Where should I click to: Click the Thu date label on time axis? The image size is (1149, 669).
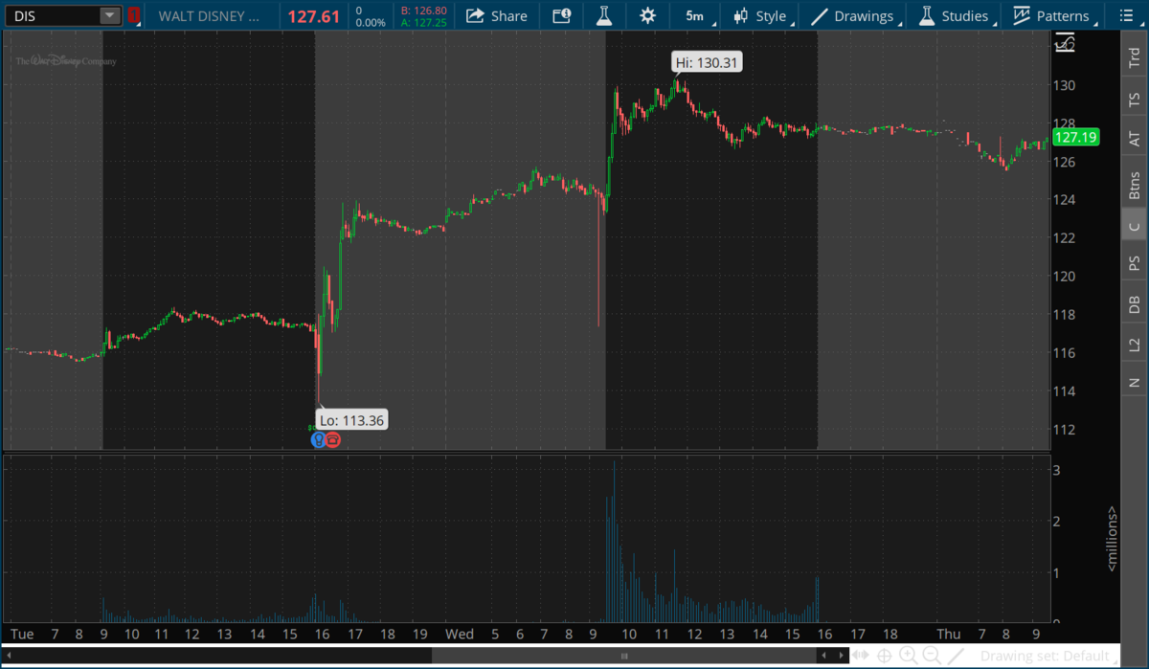click(949, 634)
